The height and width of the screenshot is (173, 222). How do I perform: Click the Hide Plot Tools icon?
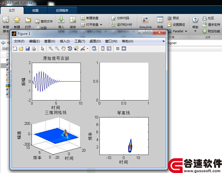pos(118,48)
